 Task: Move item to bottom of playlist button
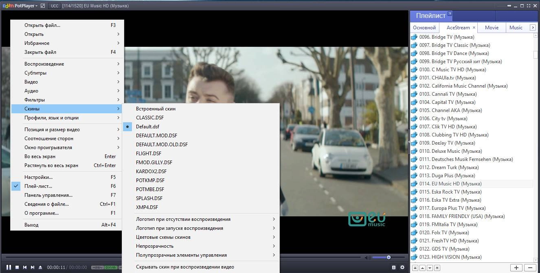(x=437, y=268)
